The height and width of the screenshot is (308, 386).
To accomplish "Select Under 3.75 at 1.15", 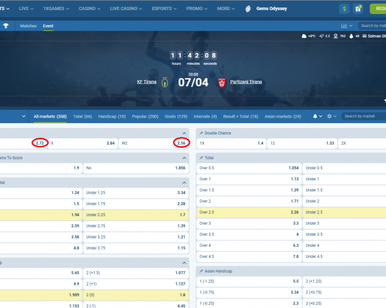I will pos(136,248).
